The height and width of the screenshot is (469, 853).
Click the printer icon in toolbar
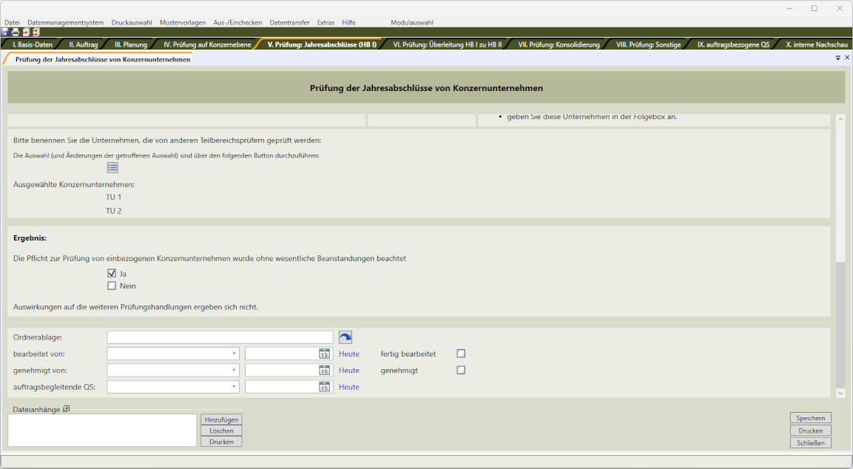tap(15, 33)
